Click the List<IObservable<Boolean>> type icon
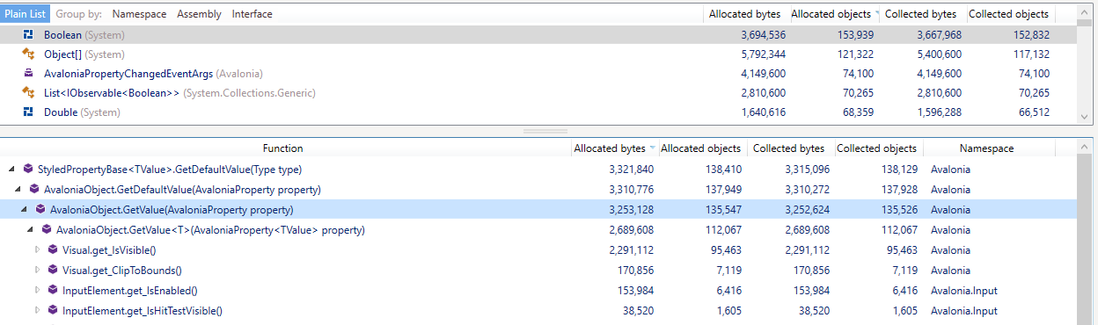The width and height of the screenshot is (1098, 325). [28, 93]
